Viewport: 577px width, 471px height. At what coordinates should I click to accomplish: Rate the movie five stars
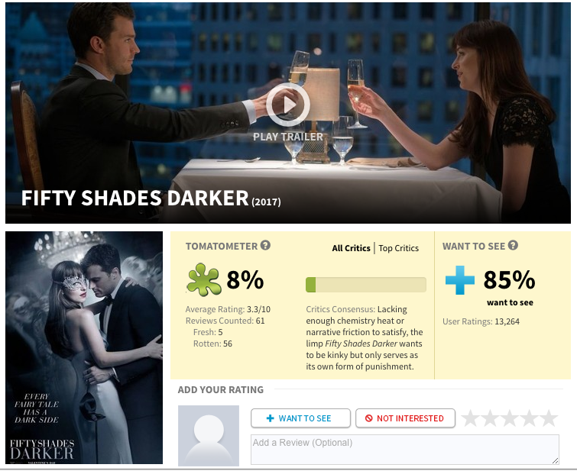[549, 418]
